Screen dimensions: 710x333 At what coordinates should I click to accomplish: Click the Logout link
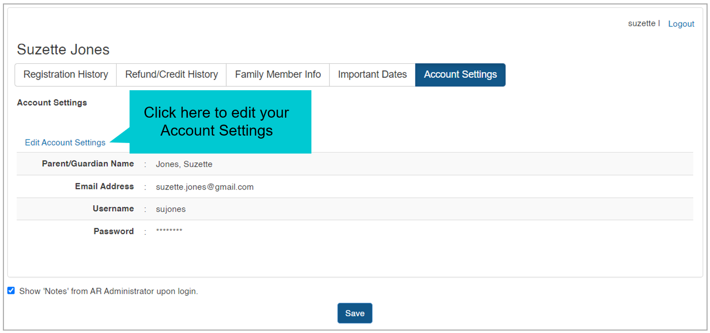pyautogui.click(x=681, y=24)
